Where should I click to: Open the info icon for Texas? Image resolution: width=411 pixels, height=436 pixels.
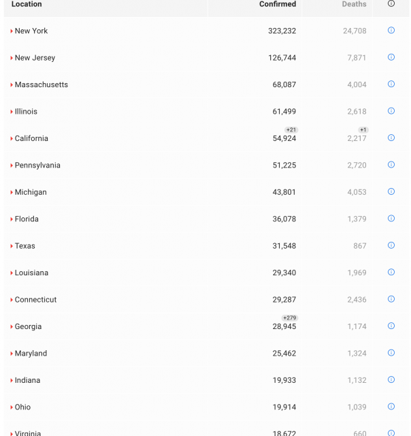coord(391,245)
